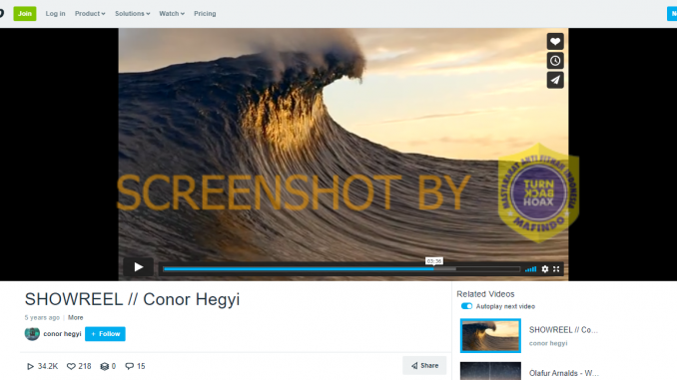This screenshot has width=677, height=380.
Task: Open comments via speech bubble icon
Action: tap(129, 366)
